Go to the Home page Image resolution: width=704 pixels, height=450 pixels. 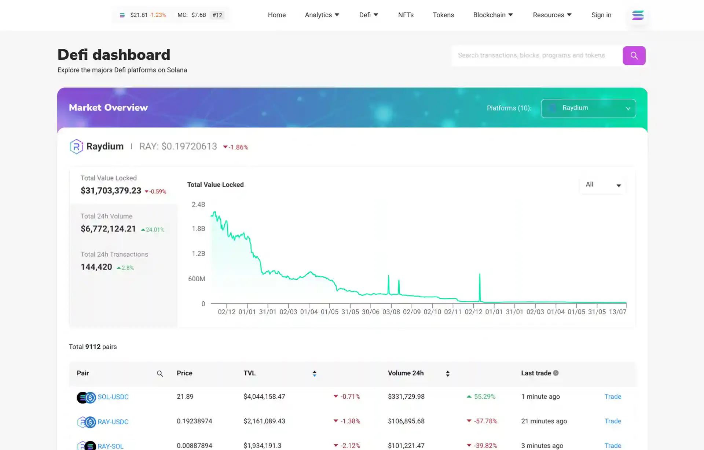click(276, 15)
